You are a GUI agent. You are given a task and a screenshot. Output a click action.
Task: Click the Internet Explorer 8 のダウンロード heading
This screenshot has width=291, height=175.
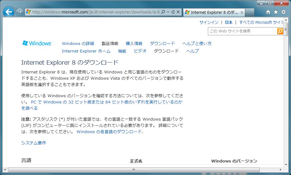(x=70, y=62)
